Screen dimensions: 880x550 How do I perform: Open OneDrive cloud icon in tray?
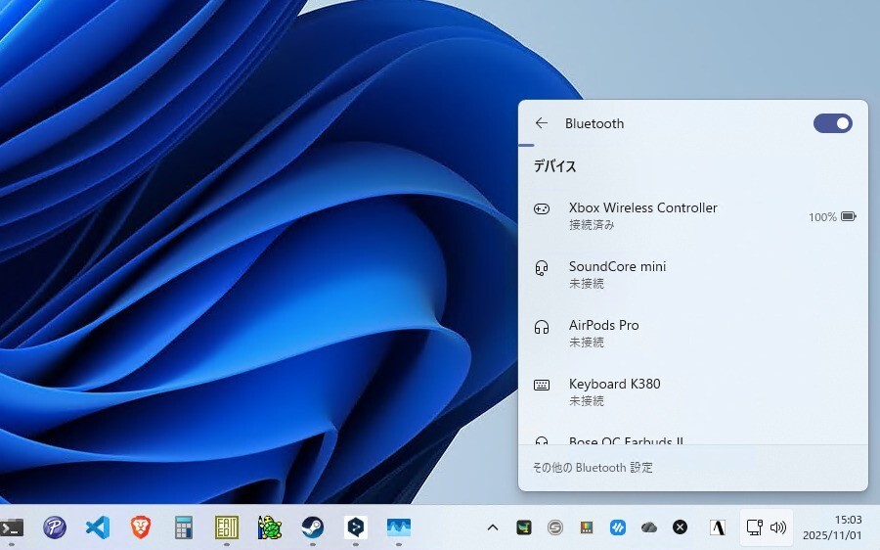click(649, 527)
